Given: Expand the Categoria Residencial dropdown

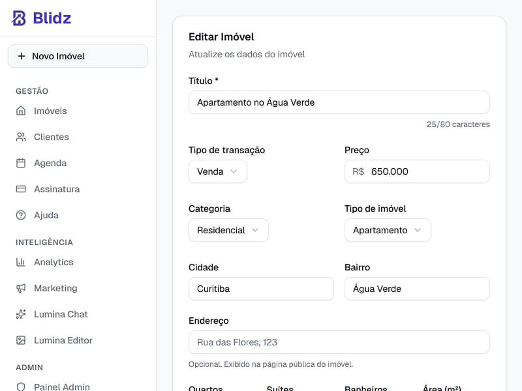Looking at the screenshot, I should tap(228, 230).
